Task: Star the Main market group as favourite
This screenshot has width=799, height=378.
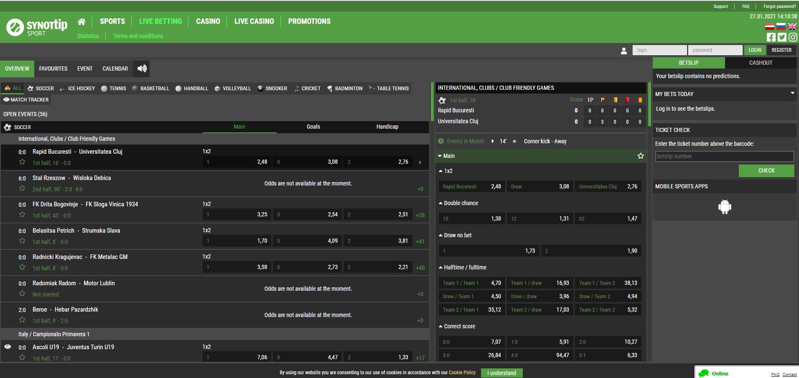Action: tap(641, 156)
